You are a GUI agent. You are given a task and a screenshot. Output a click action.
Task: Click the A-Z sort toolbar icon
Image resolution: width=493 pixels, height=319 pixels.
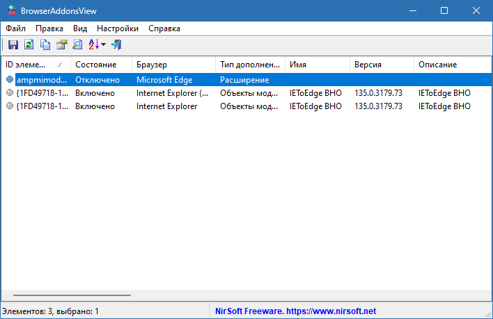pyautogui.click(x=94, y=44)
